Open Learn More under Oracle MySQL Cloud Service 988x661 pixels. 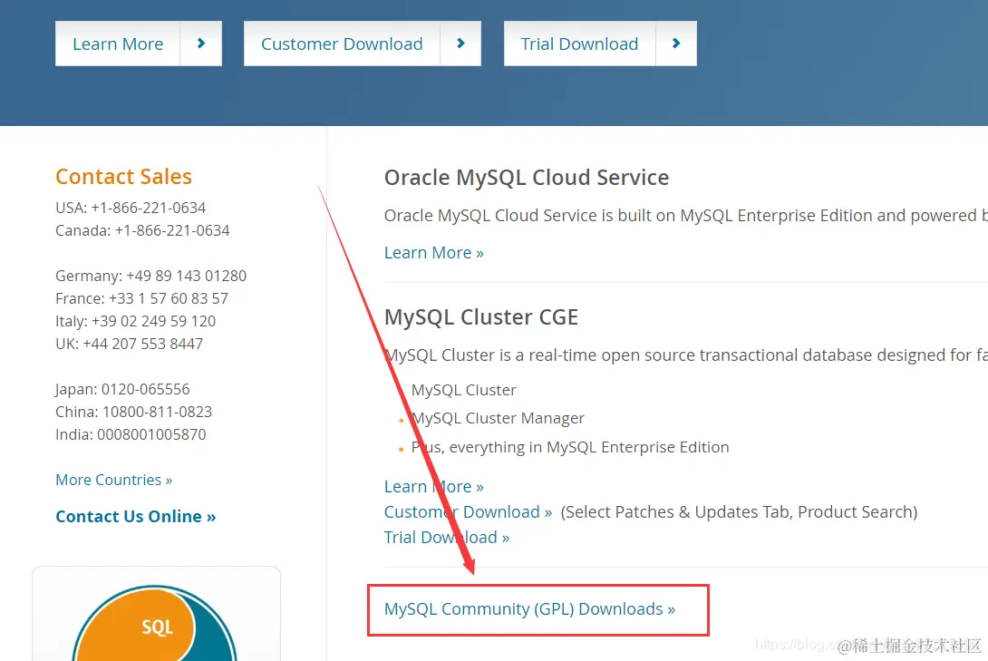(433, 253)
